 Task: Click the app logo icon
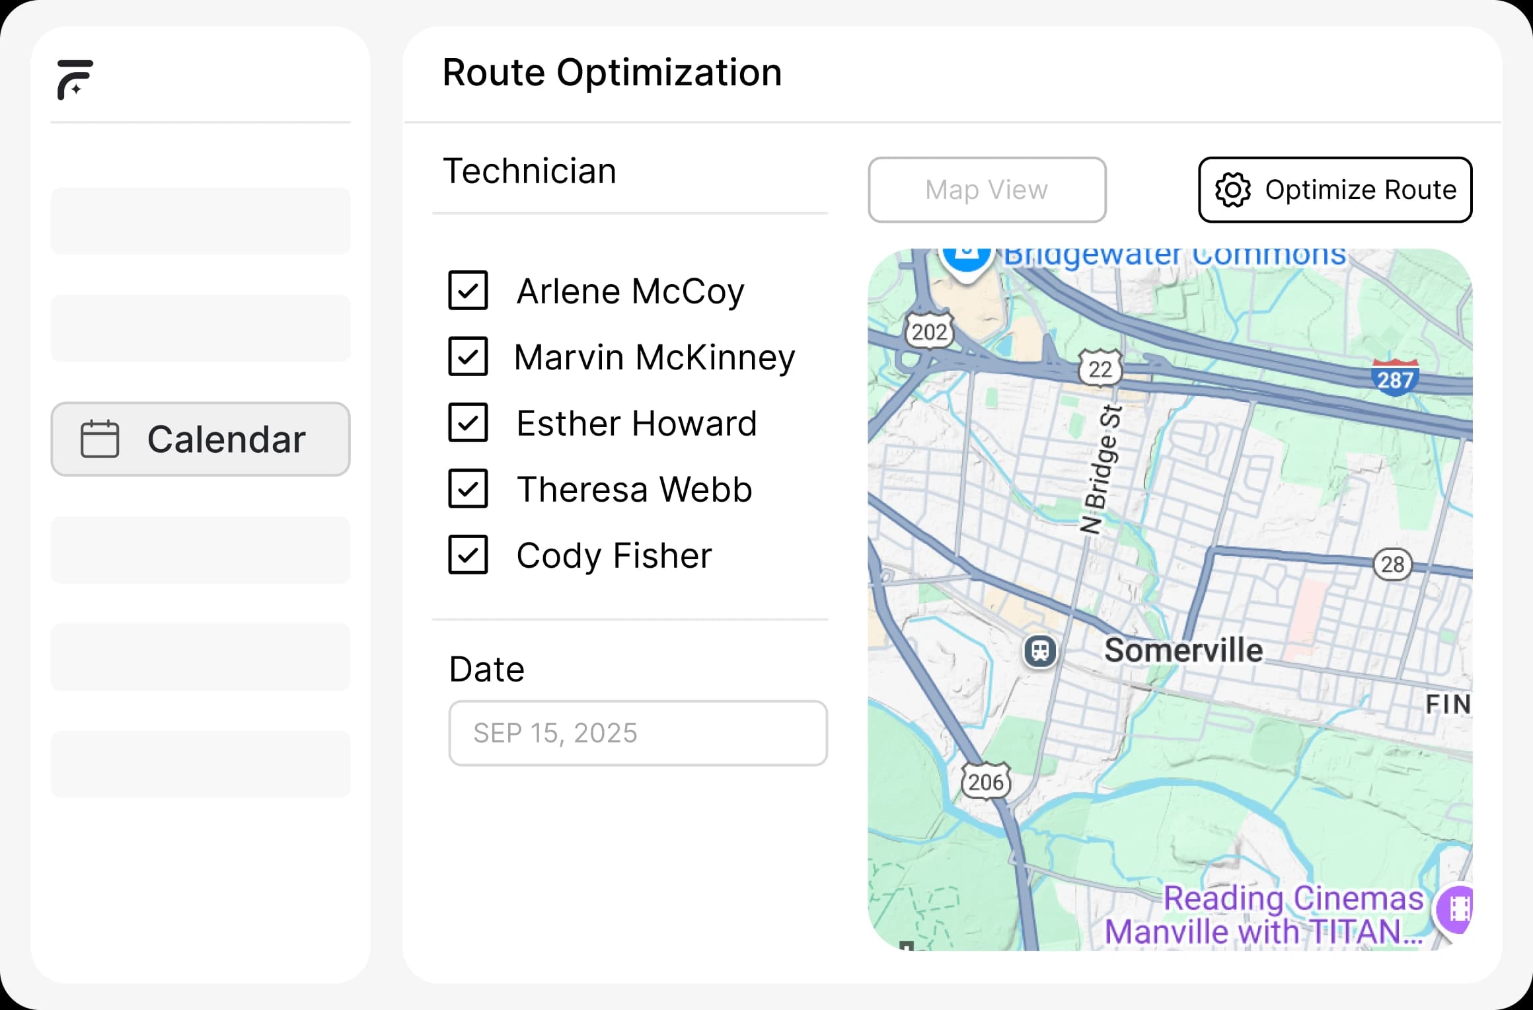point(75,80)
